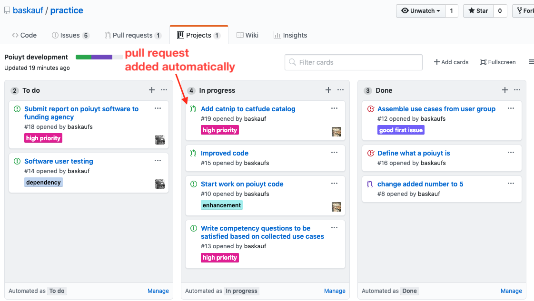Click the plus icon in Done column
534x301 pixels.
point(504,90)
